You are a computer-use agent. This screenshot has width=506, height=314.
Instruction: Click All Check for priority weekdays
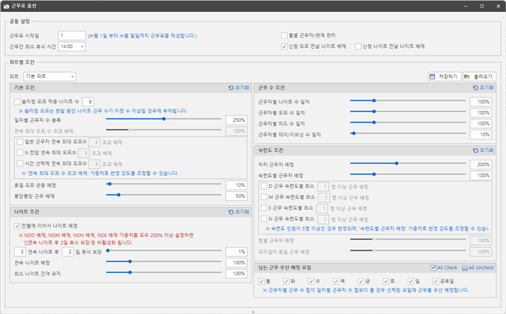[444, 268]
